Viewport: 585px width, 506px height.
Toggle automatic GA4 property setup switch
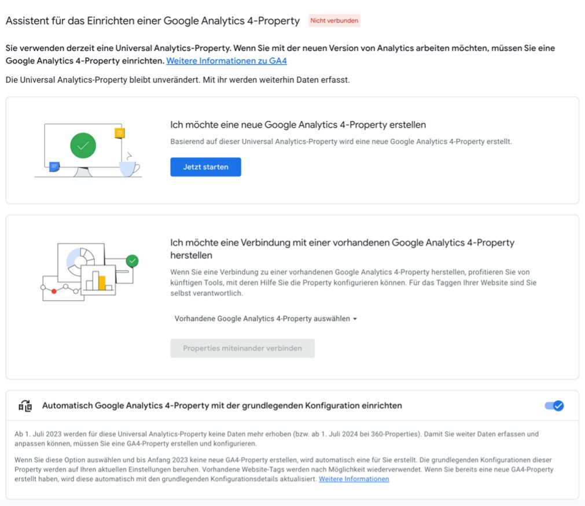pyautogui.click(x=554, y=406)
